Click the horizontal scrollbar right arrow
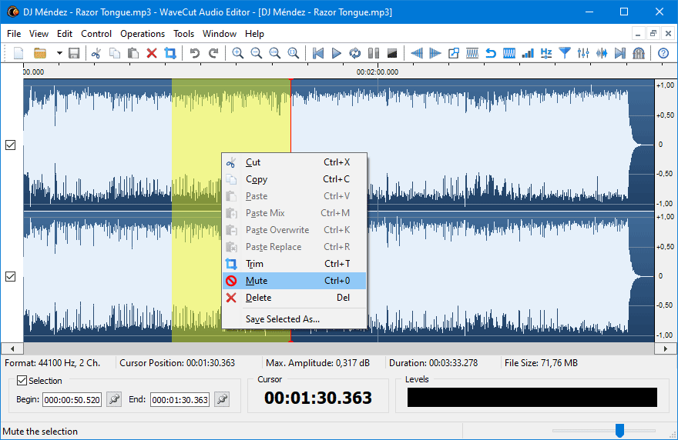Viewport: 678px width, 440px height. point(666,348)
